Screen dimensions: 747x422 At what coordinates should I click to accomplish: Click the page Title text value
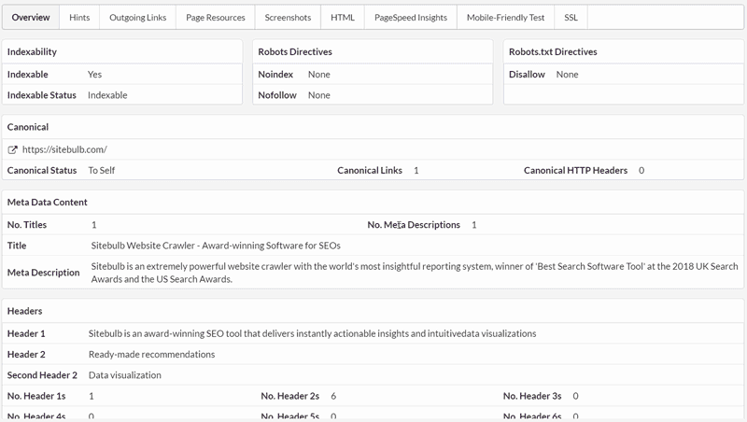click(x=216, y=246)
